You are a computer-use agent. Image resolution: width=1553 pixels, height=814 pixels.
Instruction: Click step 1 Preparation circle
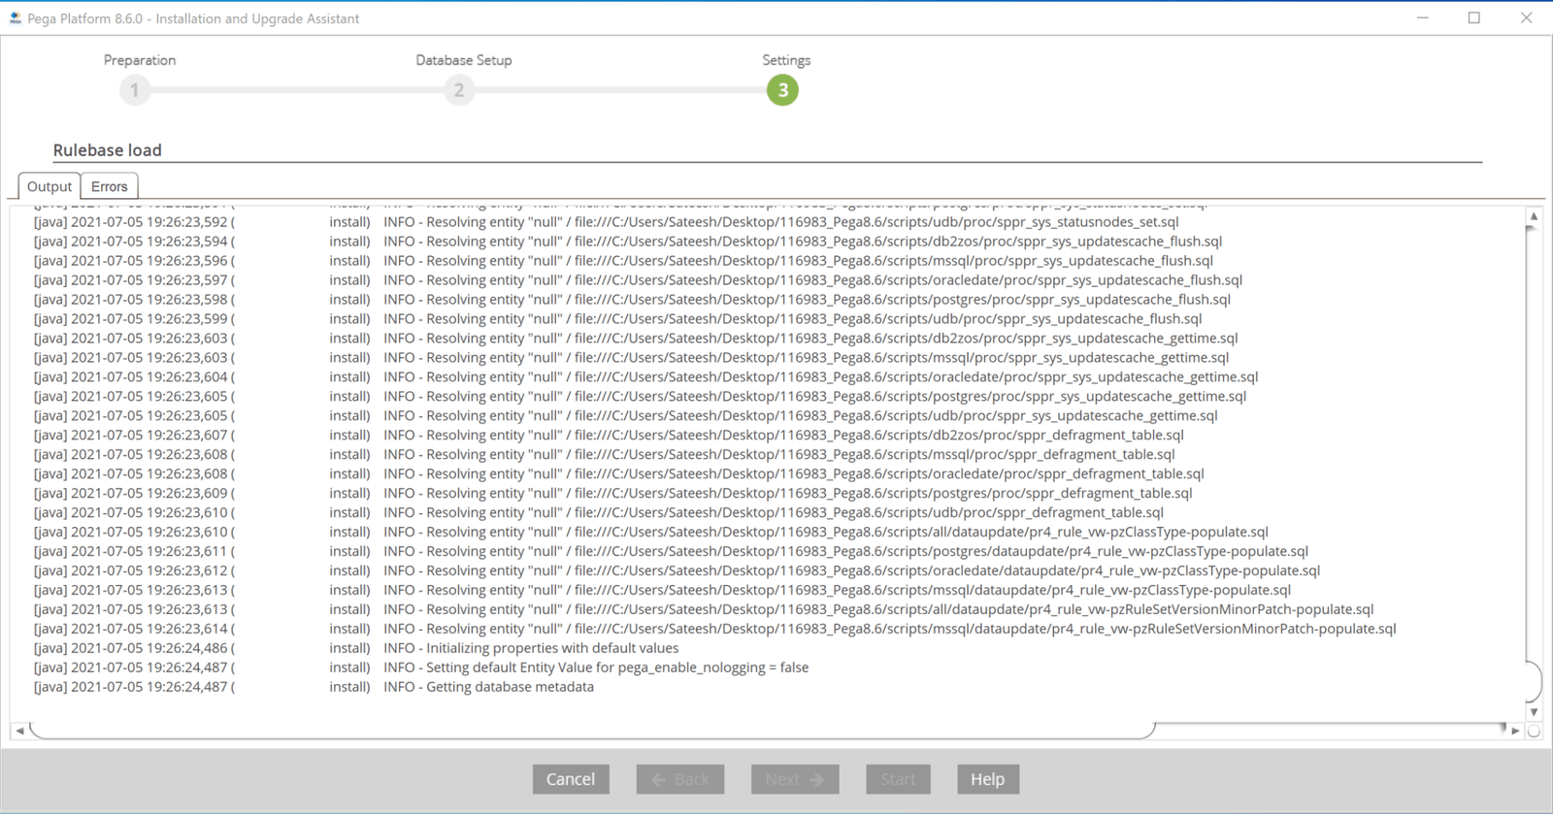coord(135,90)
